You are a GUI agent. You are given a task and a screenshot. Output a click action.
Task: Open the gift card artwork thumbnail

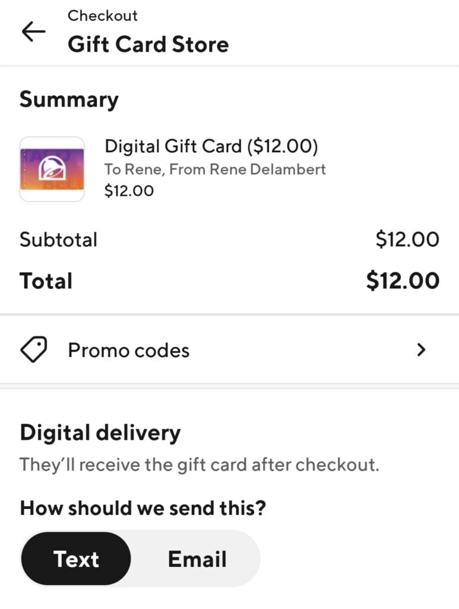52,168
